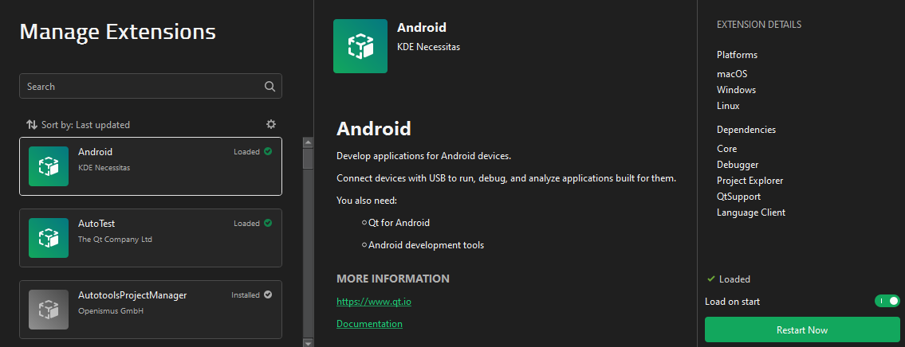The height and width of the screenshot is (347, 905).
Task: Click the Debugger dependency entry
Action: tap(738, 165)
